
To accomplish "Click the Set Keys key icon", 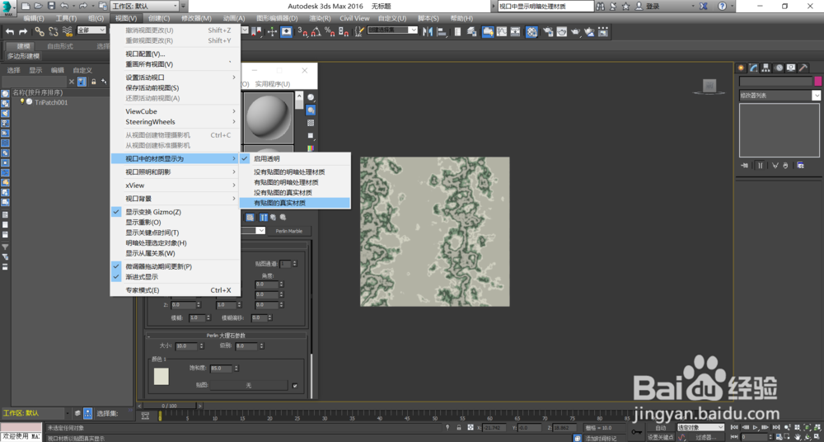I will pos(636,431).
